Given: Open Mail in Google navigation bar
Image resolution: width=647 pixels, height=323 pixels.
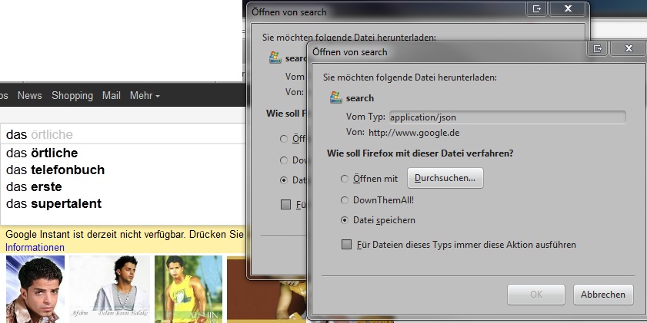Looking at the screenshot, I should pos(112,95).
